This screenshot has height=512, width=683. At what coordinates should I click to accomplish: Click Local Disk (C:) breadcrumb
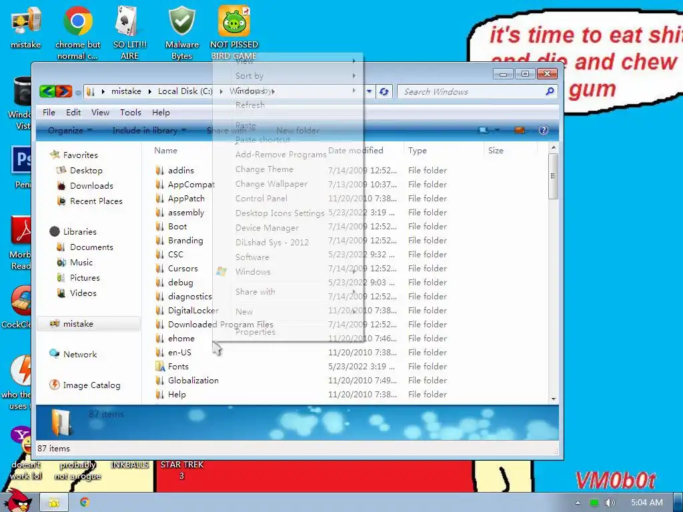click(185, 91)
